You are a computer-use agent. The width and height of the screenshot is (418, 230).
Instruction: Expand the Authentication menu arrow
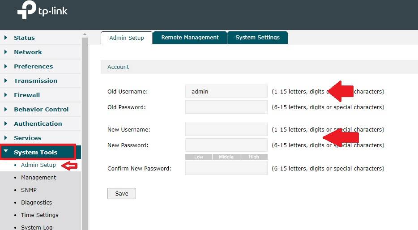[6, 124]
